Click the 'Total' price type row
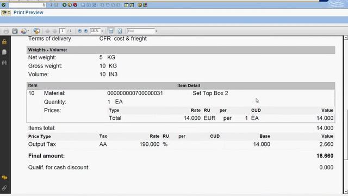Viewport: 348px width, 196px height. coord(115,118)
